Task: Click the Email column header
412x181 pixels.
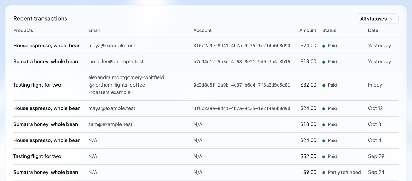Action: (x=94, y=30)
